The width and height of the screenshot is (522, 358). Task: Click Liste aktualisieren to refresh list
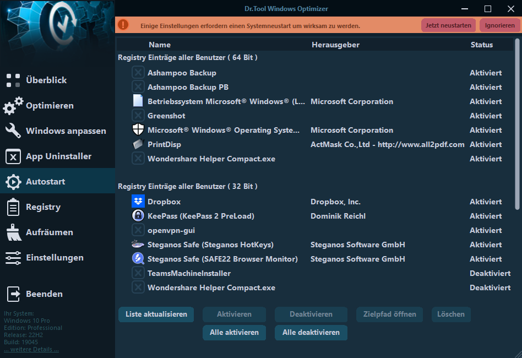coord(156,314)
